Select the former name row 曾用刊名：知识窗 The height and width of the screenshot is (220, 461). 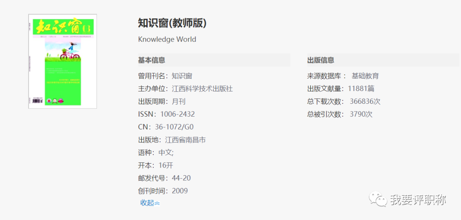click(165, 76)
